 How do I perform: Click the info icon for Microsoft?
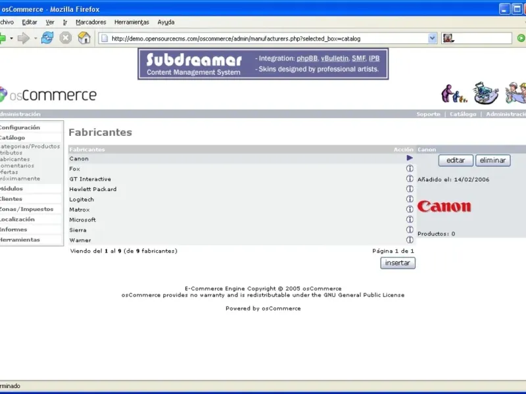click(410, 219)
